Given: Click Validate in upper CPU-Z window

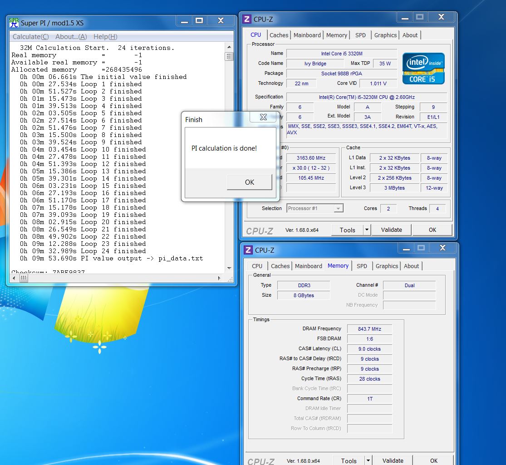Looking at the screenshot, I should click(x=392, y=230).
